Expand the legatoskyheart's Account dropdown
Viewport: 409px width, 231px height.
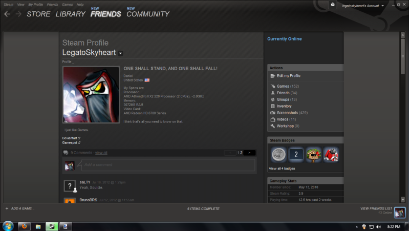tap(383, 6)
